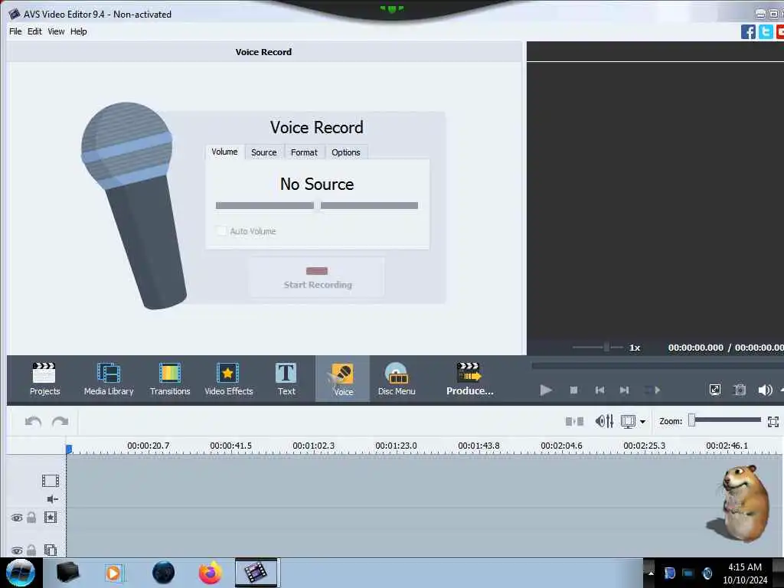Open the Edit menu
Viewport: 784px width, 588px height.
(34, 31)
